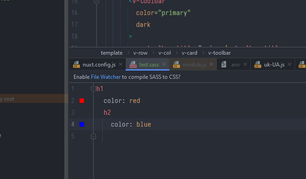The image size is (306, 179).
Task: Open the blue color picker gutter swatch
Action: coord(82,124)
